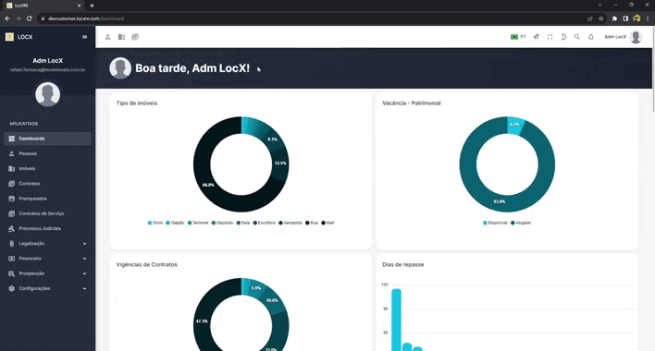Toggle Drive legend in Tipo de imóveis
This screenshot has width=655, height=351.
[155, 223]
